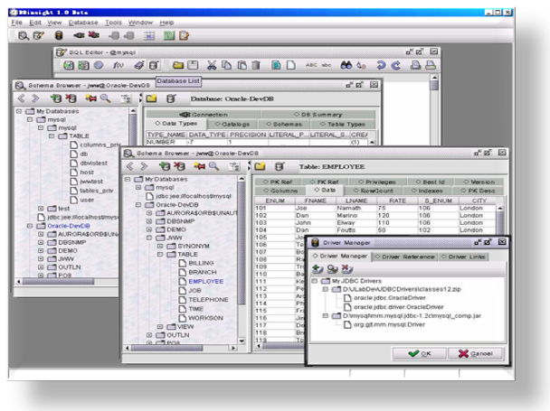
Task: Click the save floppy disk icon in SQL Editor
Action: [x=193, y=65]
